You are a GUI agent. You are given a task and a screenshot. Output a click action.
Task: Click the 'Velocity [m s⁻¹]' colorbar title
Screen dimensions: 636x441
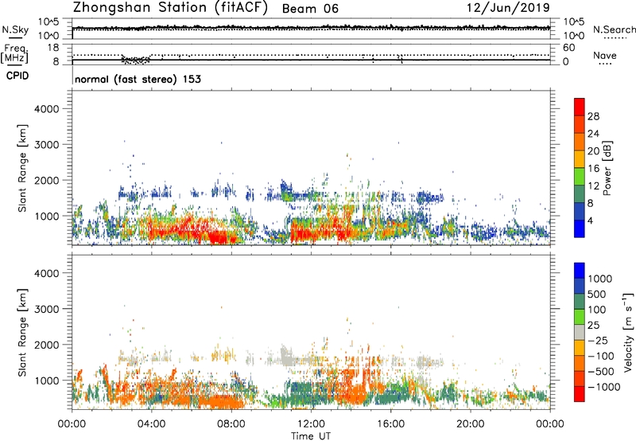click(628, 332)
